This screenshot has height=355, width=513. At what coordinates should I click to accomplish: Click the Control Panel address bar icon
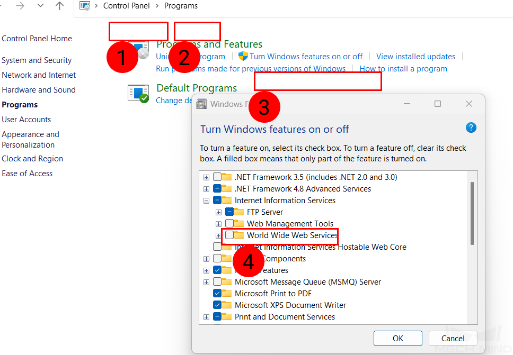coord(85,6)
